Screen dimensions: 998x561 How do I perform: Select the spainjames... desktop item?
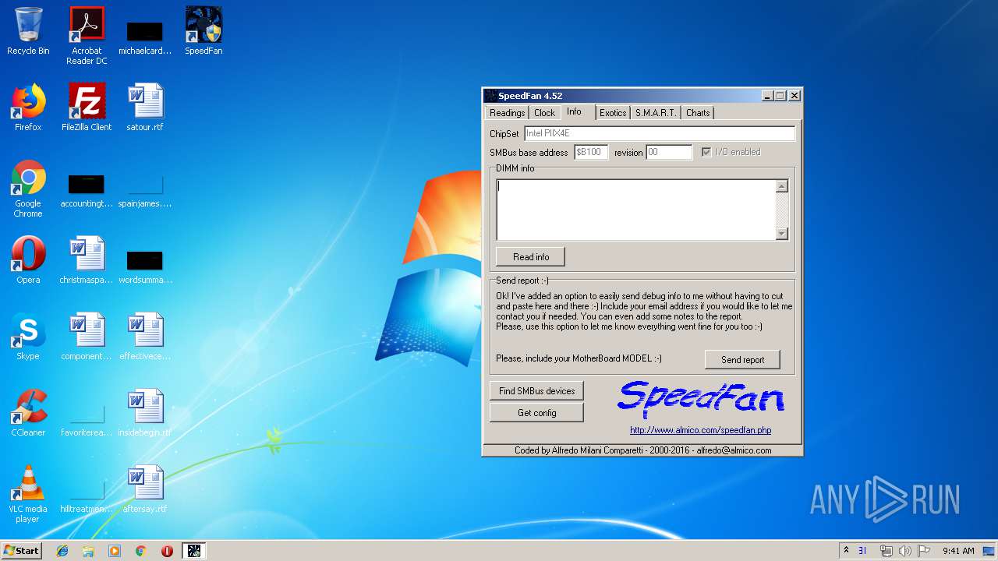click(x=145, y=190)
